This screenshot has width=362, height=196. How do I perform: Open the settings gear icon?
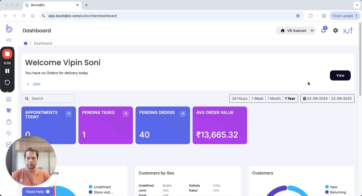pyautogui.click(x=336, y=30)
